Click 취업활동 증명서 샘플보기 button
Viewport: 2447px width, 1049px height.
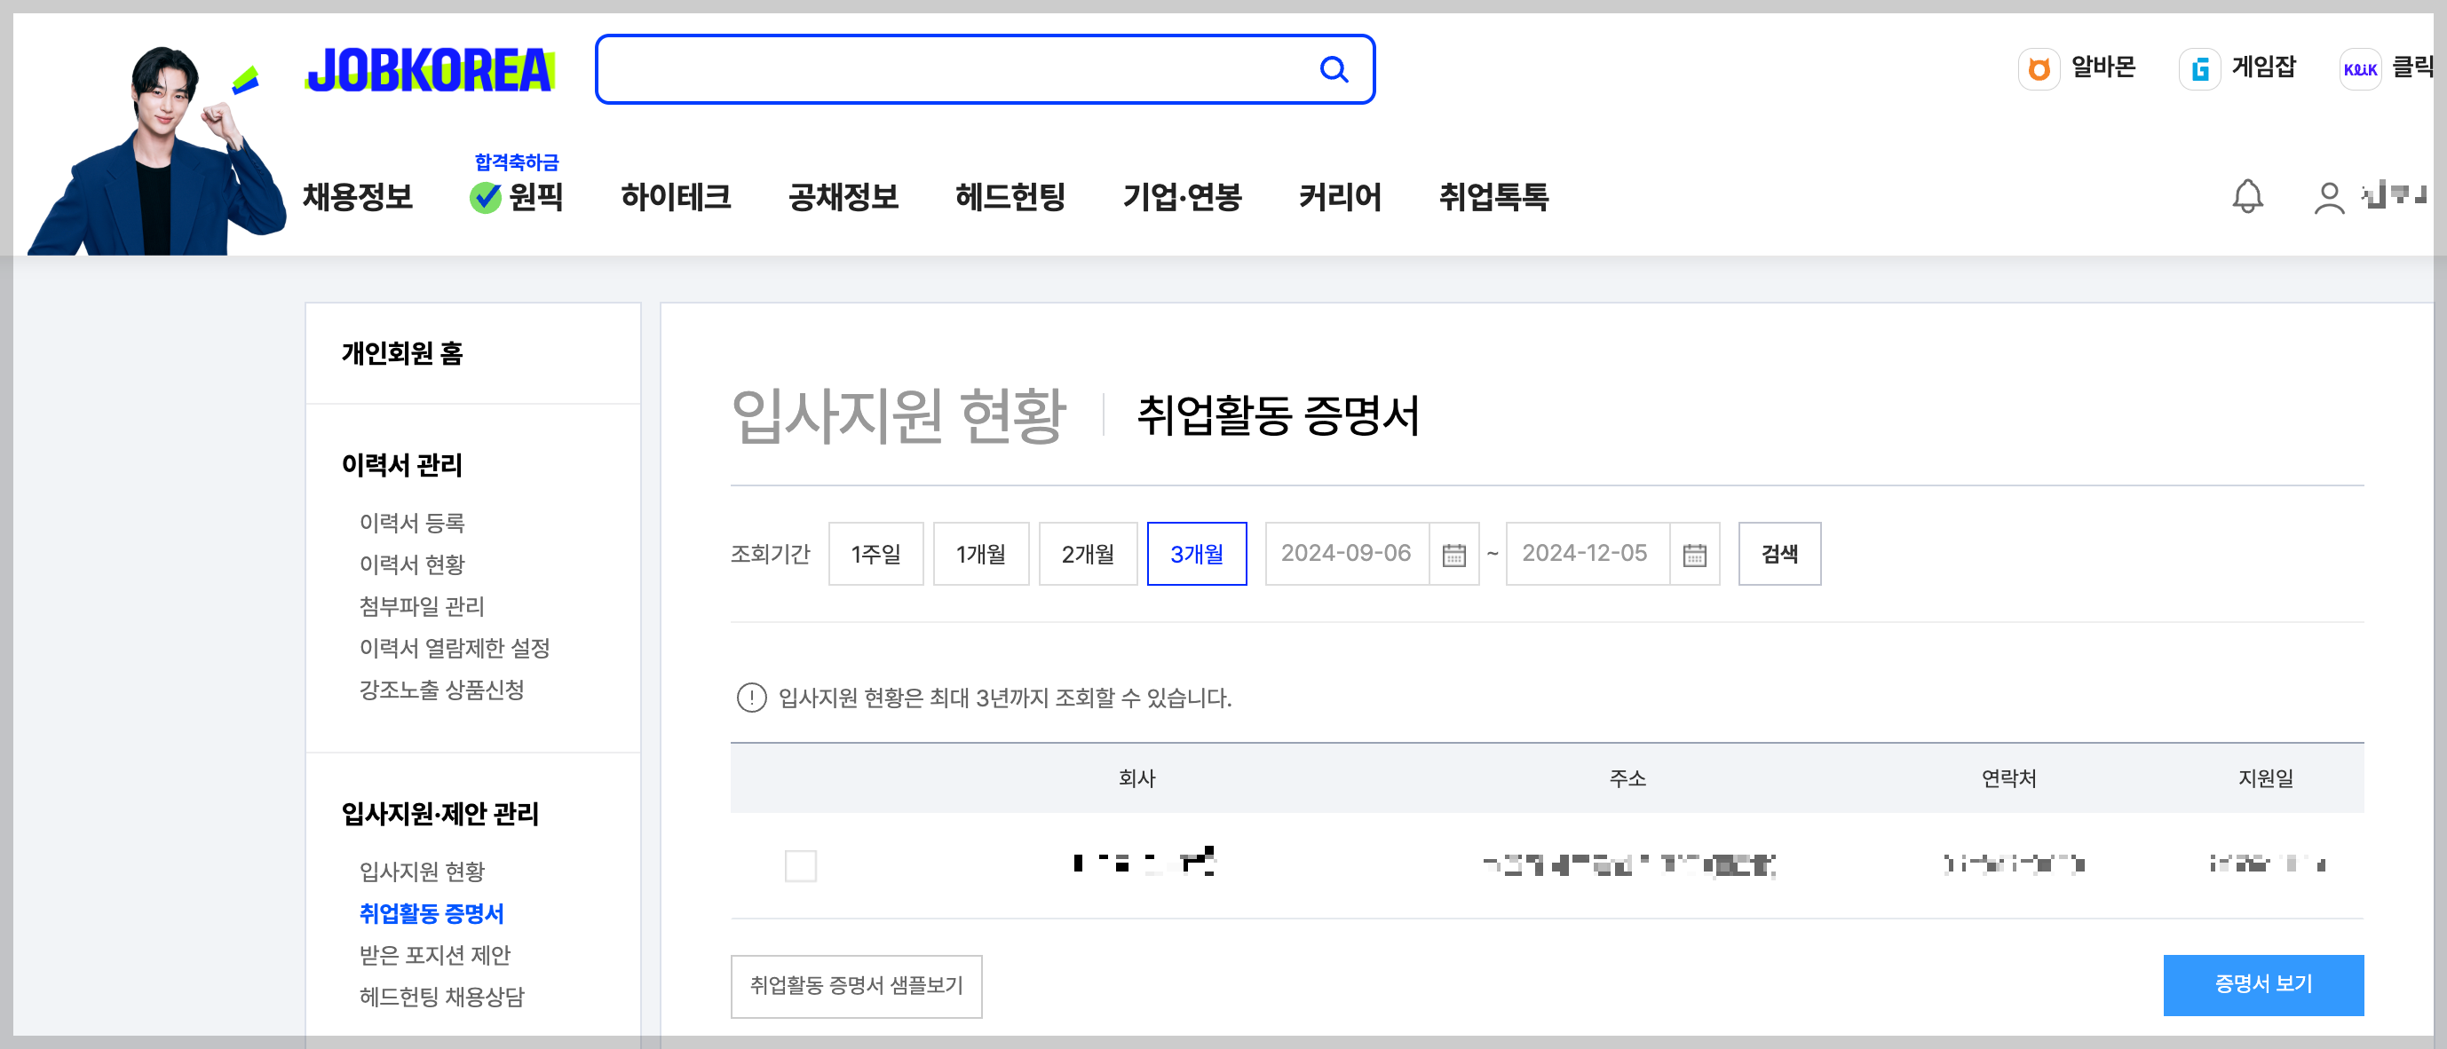[856, 985]
